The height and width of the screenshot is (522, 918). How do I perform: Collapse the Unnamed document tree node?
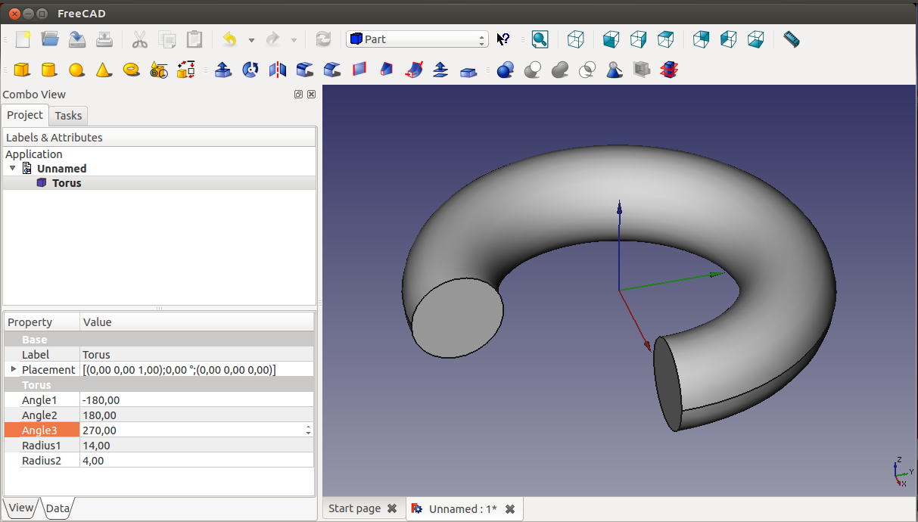(13, 168)
